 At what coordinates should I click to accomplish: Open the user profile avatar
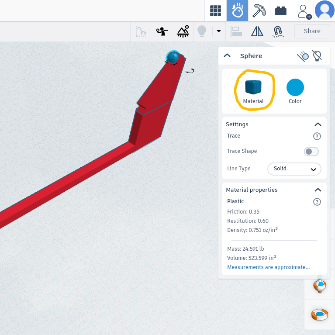[325, 10]
